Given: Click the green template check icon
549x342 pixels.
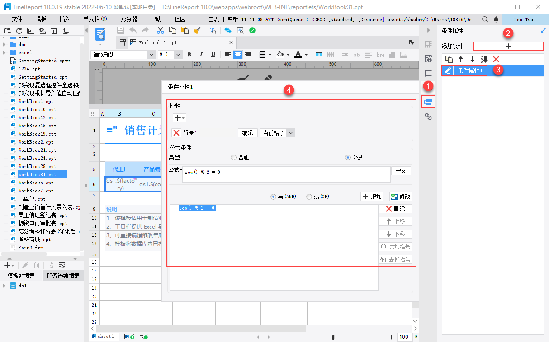Looking at the screenshot, I should tap(252, 30).
